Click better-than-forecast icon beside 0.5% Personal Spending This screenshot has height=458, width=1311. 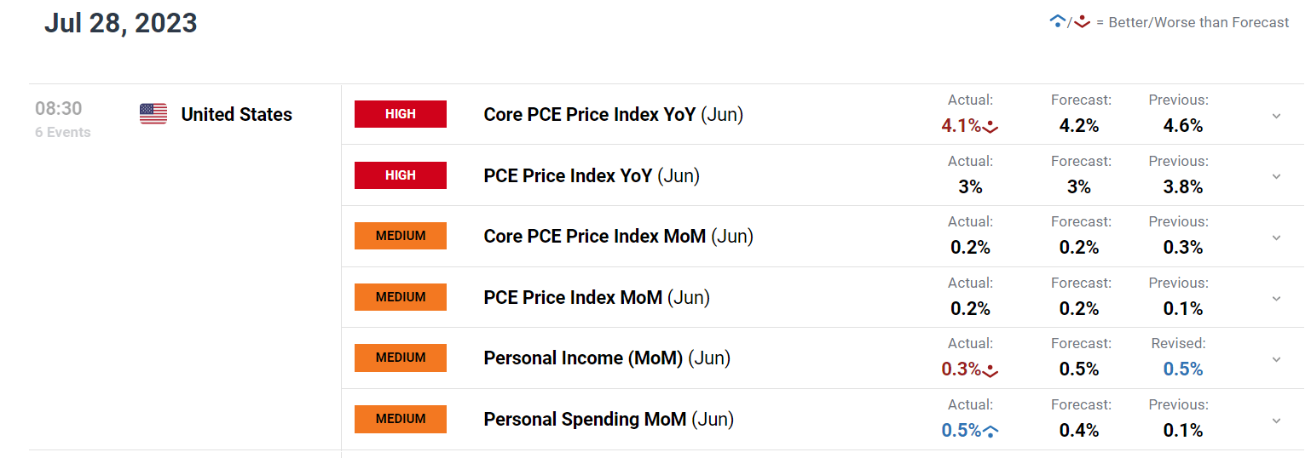pos(990,431)
